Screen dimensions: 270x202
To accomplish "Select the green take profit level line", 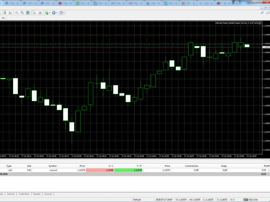I will [131, 45].
